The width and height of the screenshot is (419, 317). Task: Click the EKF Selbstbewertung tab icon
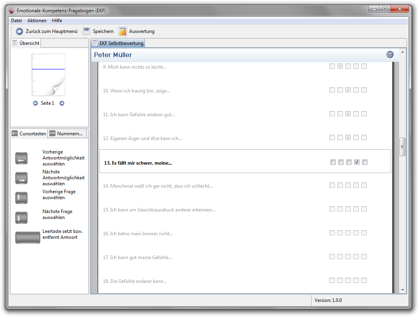coord(95,43)
